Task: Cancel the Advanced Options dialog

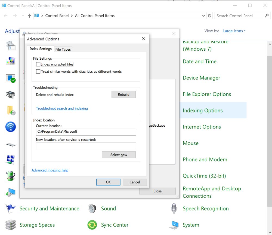Action: [135, 182]
